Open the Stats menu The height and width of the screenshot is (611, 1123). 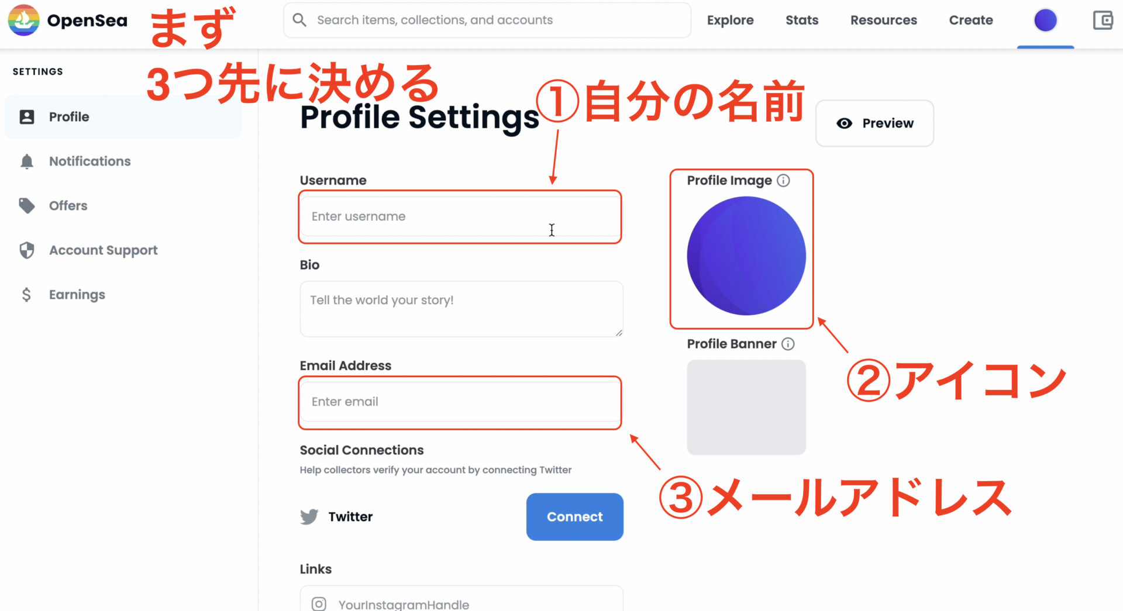(802, 20)
